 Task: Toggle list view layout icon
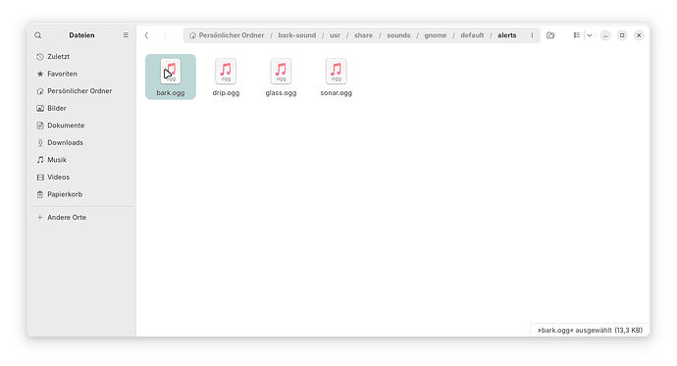576,35
